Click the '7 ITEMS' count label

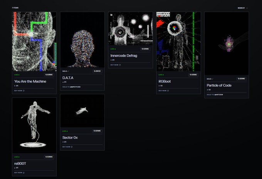(15, 8)
